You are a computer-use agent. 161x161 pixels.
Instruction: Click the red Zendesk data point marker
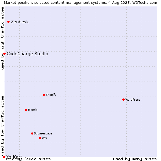coord(9,22)
